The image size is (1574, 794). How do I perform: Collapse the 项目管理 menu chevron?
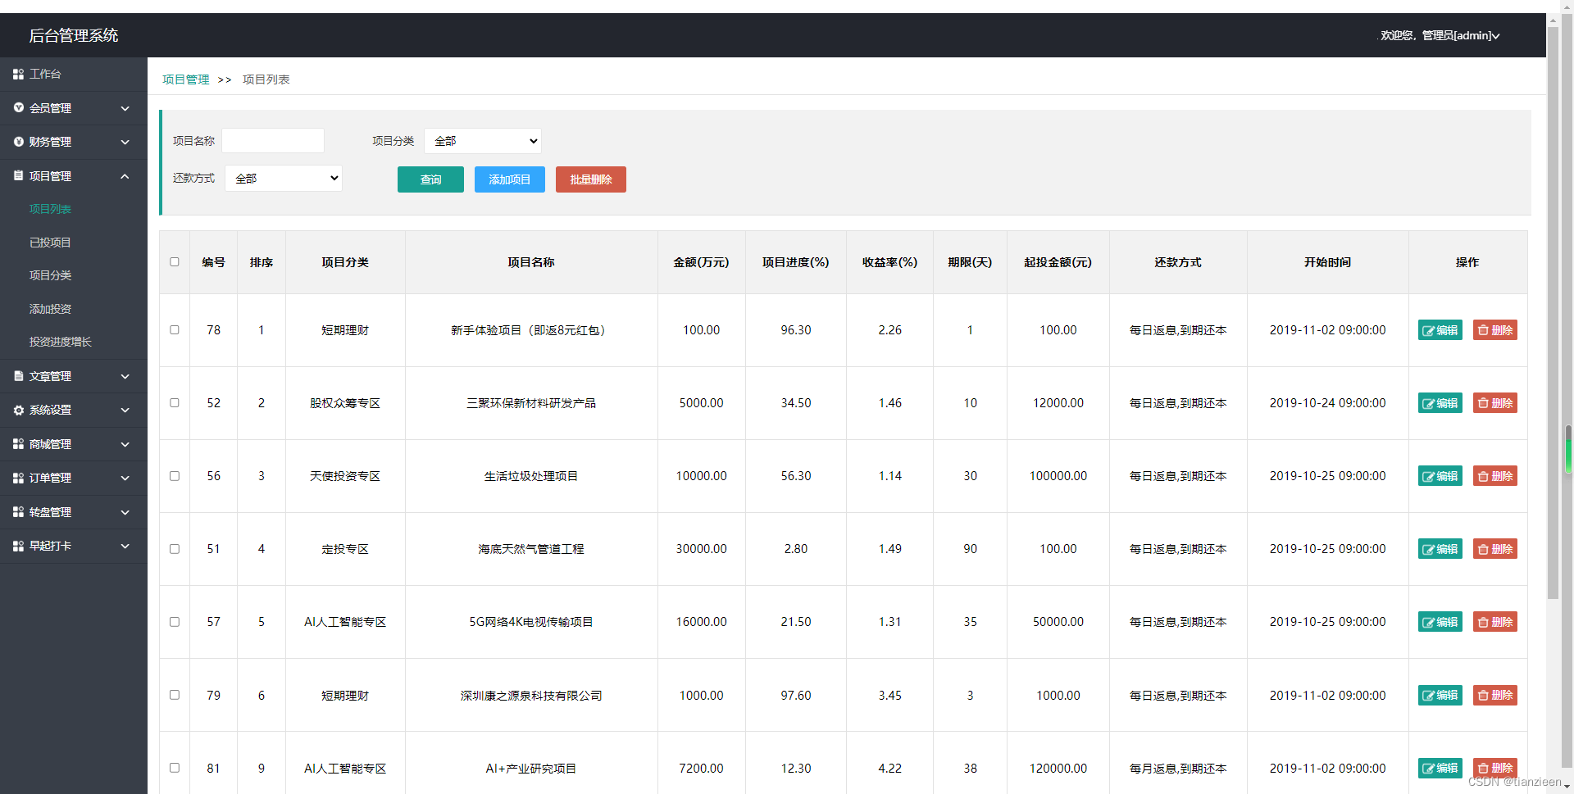click(x=125, y=176)
